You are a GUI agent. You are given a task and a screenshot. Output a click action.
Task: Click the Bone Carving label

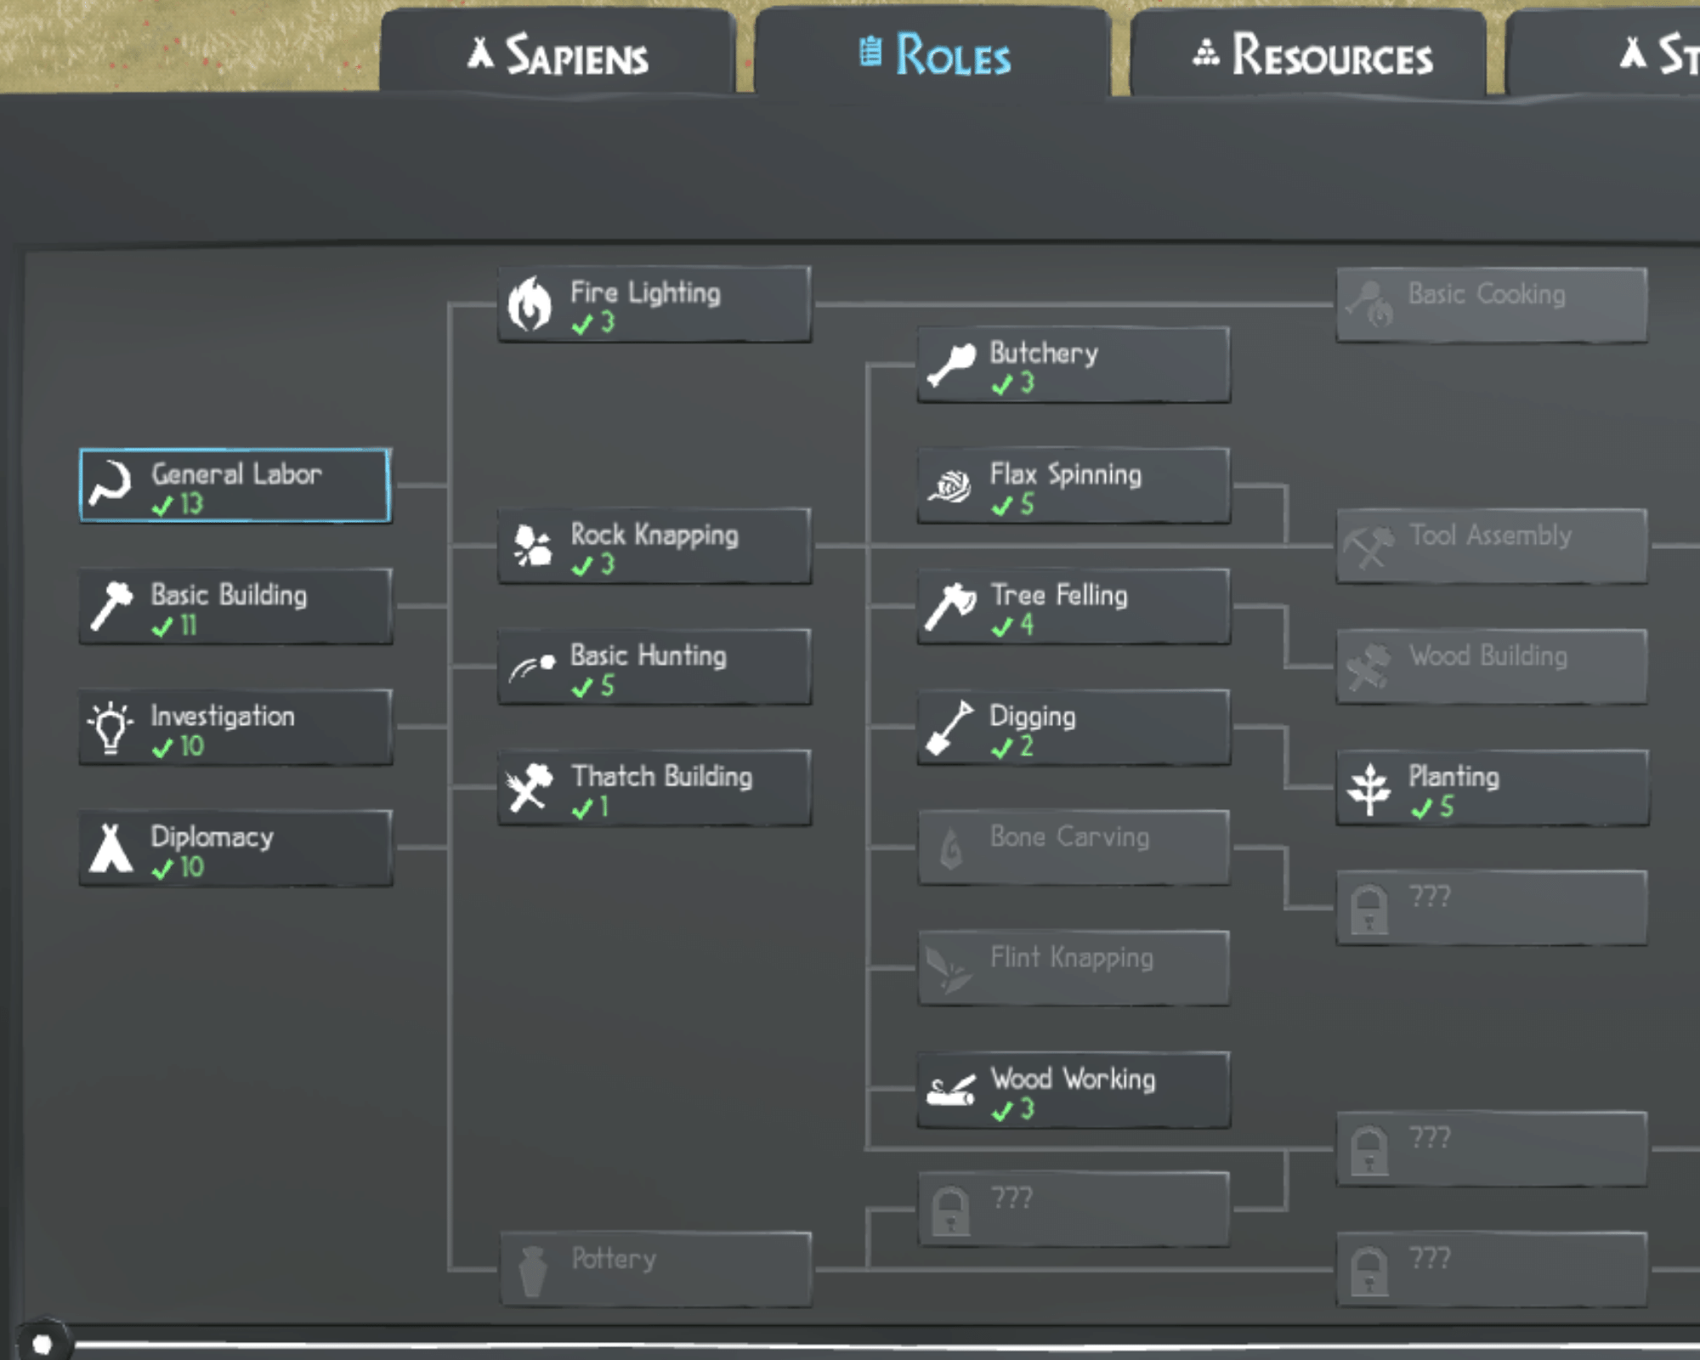pos(1069,837)
